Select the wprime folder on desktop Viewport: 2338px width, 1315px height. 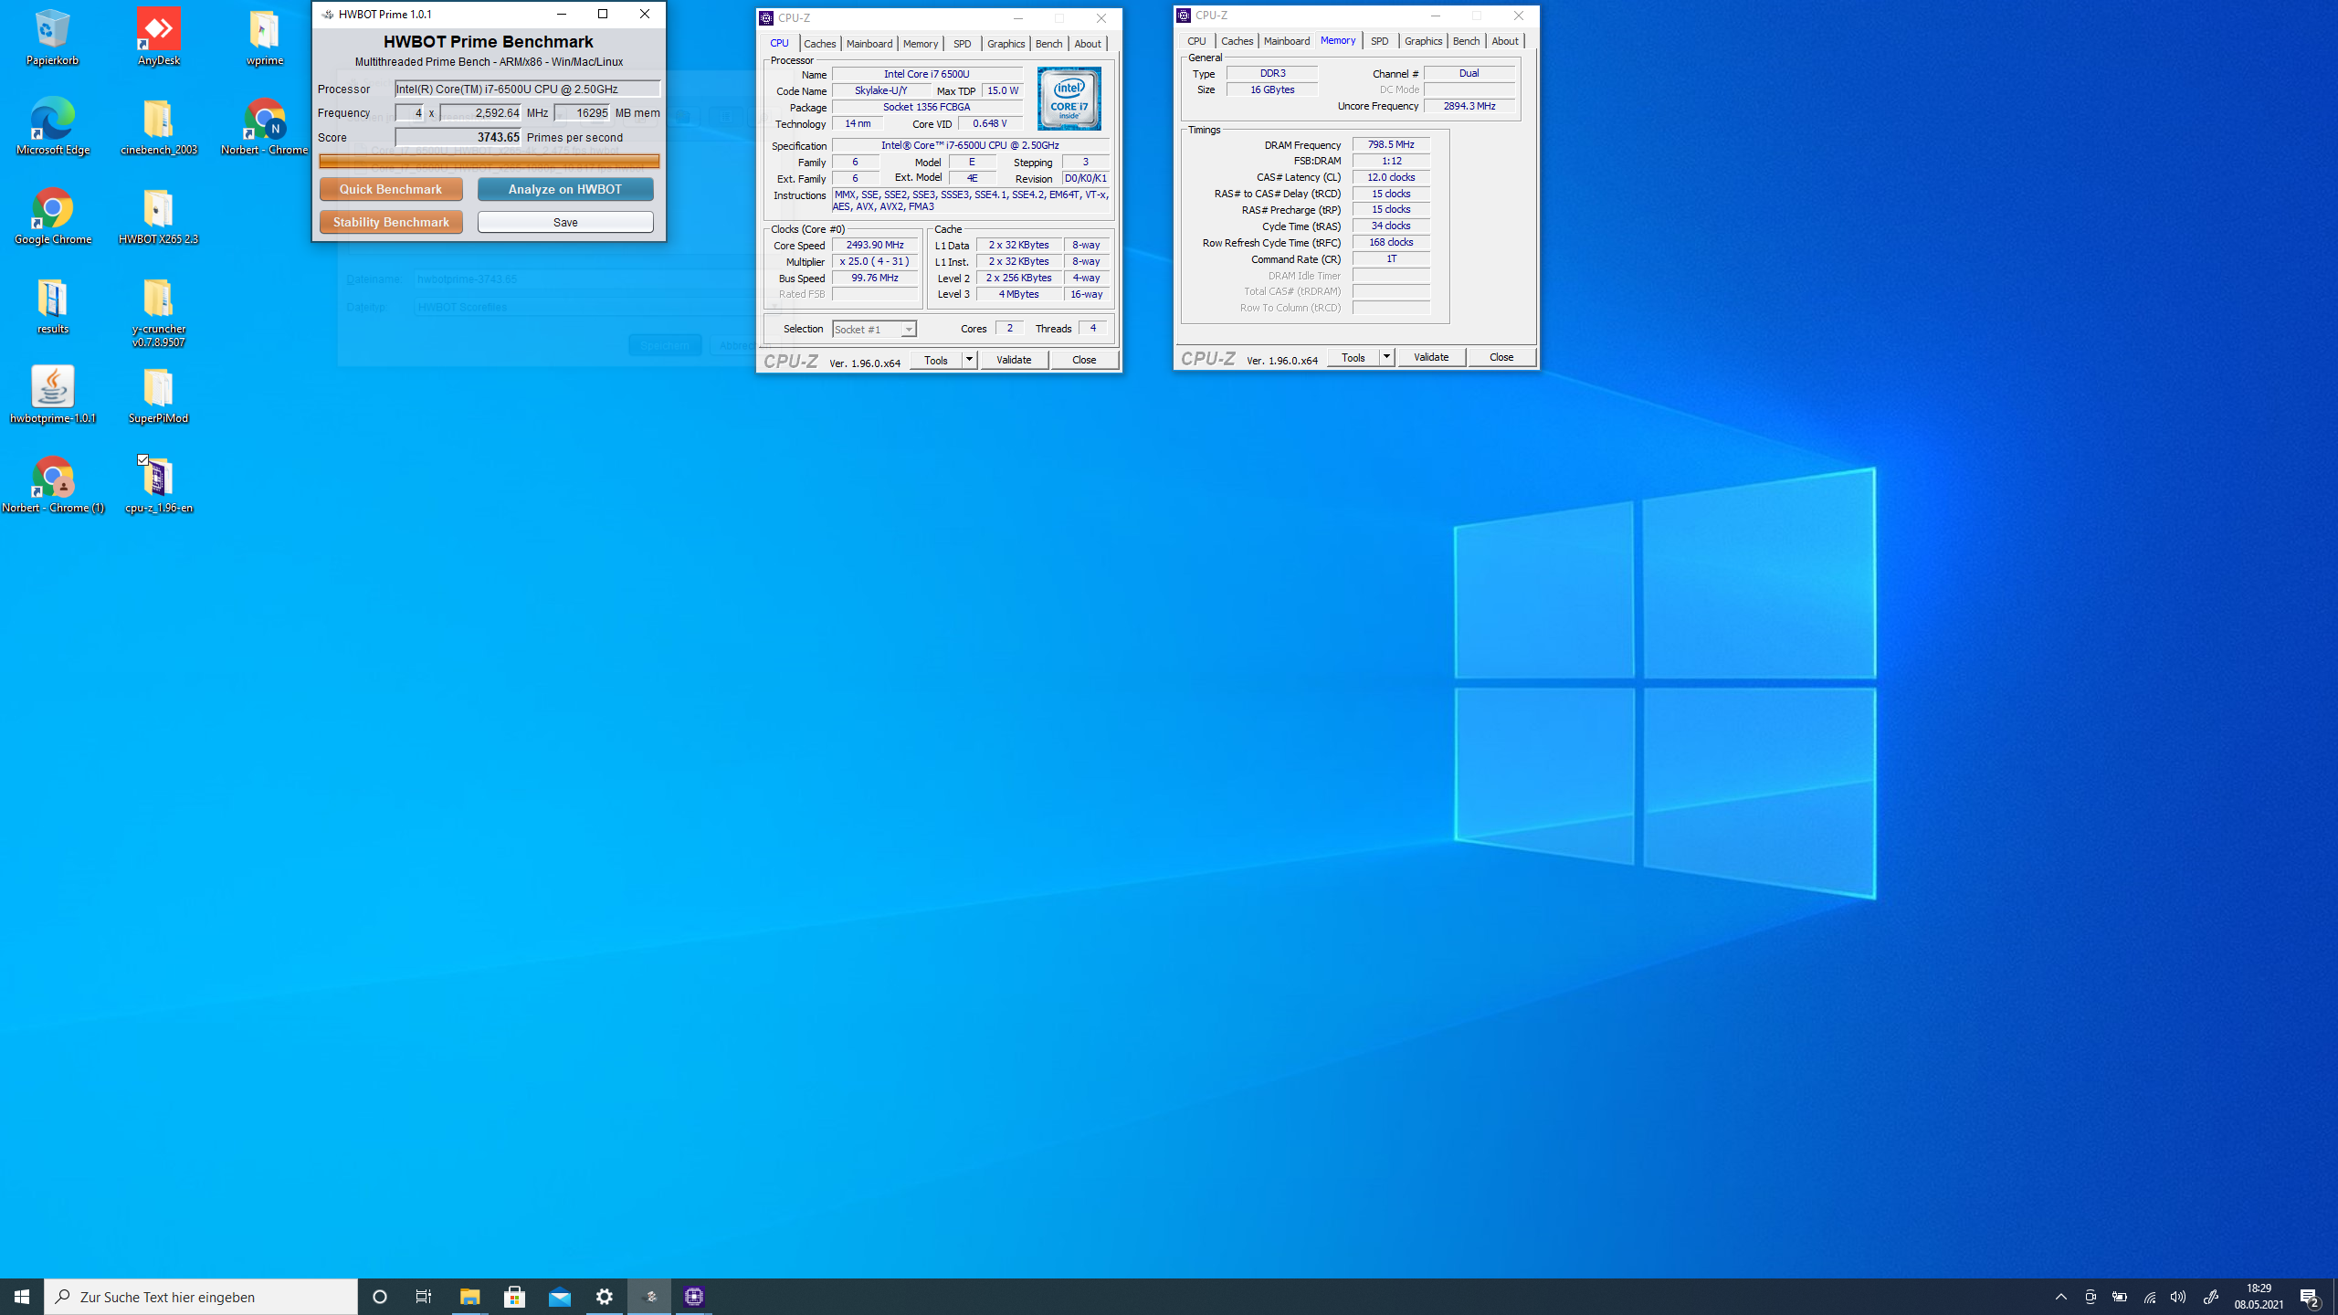tap(264, 37)
